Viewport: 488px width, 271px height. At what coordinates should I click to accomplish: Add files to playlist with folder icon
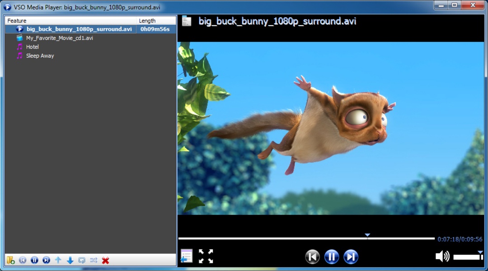[10, 260]
